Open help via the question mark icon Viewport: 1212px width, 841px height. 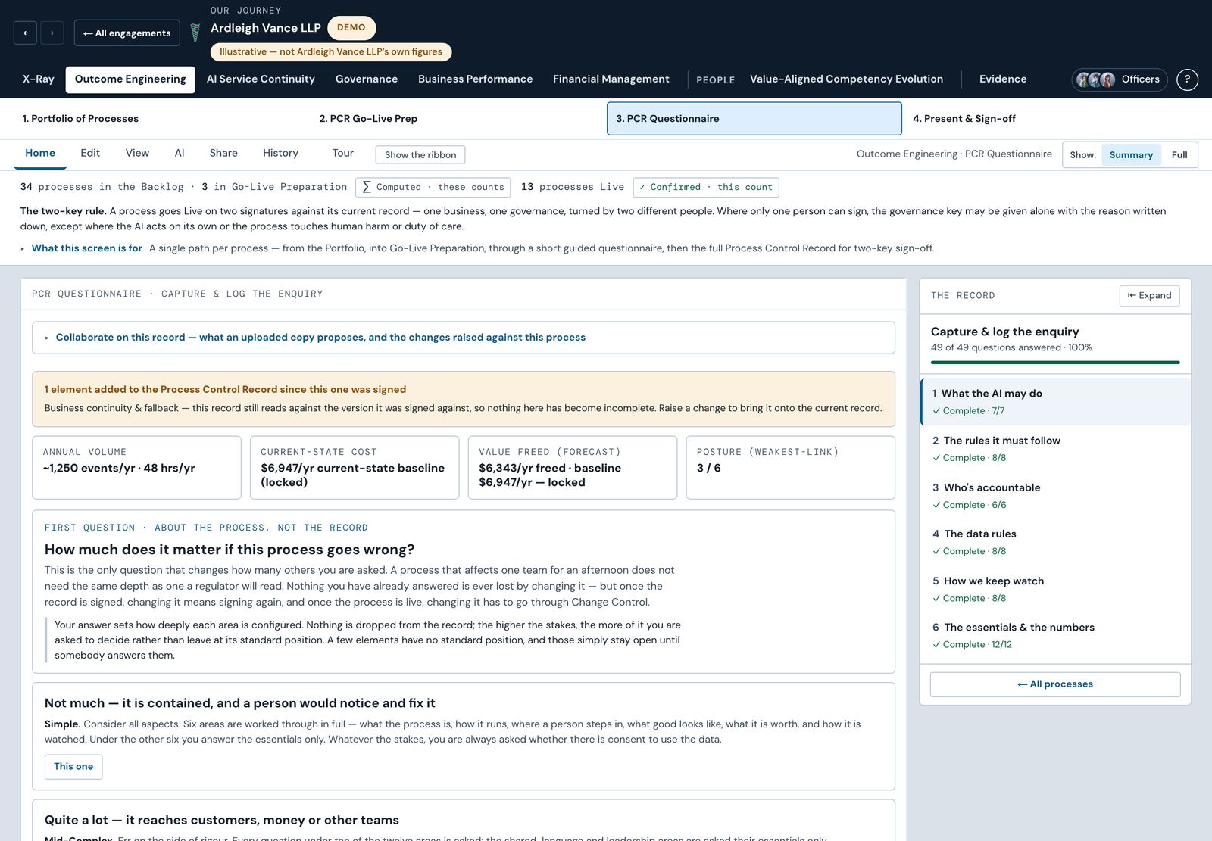[1187, 79]
